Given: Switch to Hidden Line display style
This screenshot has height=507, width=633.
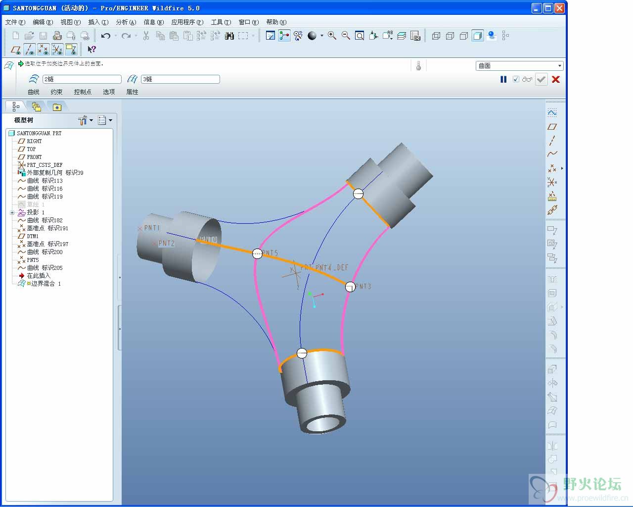Looking at the screenshot, I should coord(450,36).
